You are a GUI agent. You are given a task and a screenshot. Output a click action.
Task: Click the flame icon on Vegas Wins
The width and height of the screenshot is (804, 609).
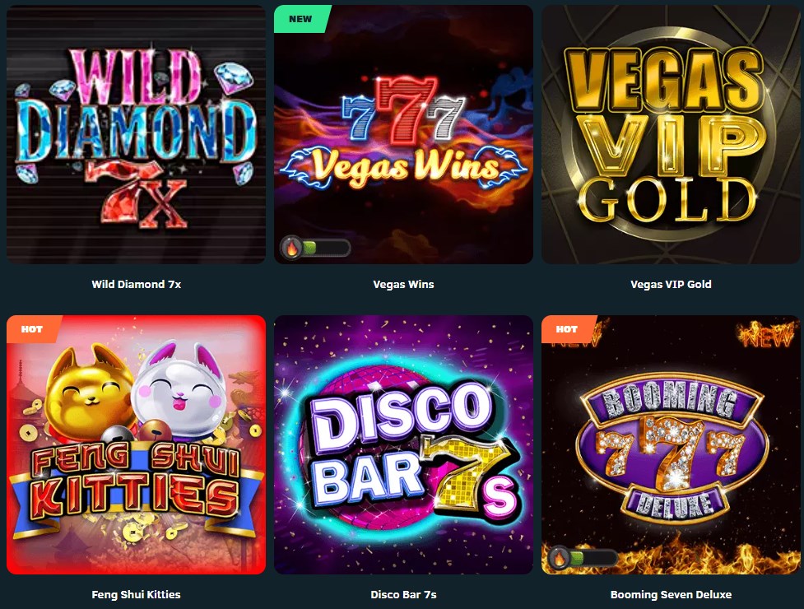(x=292, y=248)
